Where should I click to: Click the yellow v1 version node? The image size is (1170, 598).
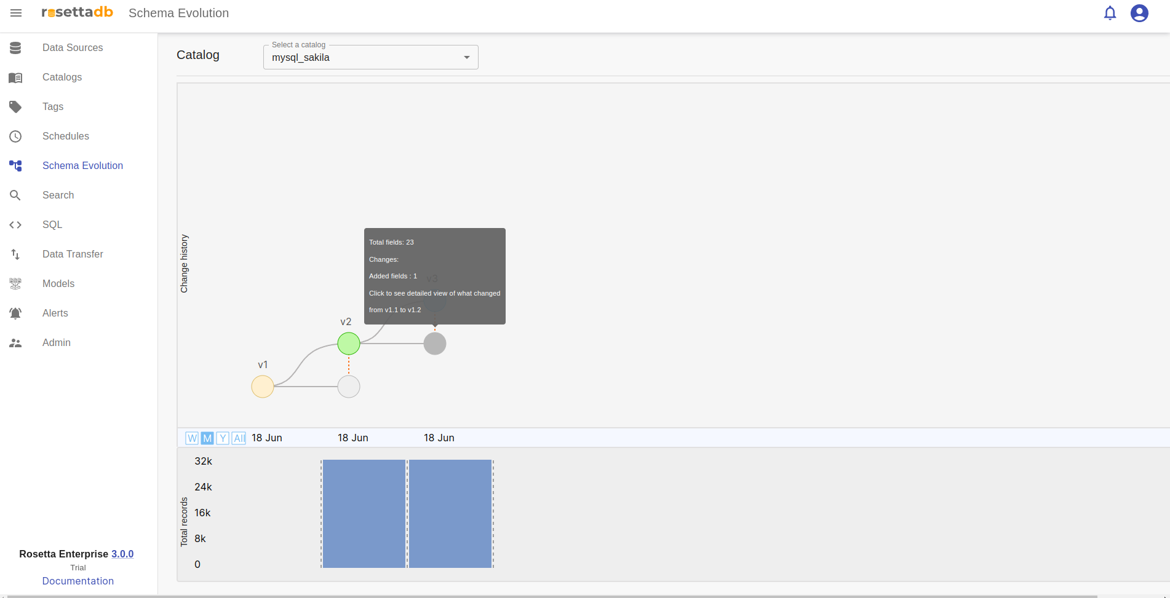tap(263, 387)
